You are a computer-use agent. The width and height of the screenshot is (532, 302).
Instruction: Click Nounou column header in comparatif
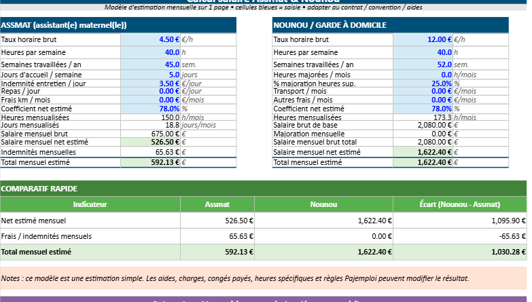coord(323,204)
